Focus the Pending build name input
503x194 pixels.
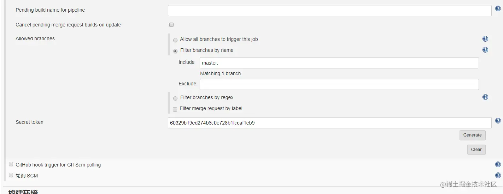tap(329, 11)
